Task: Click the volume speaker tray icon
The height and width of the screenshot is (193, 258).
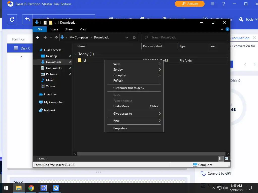Action: (x=225, y=188)
